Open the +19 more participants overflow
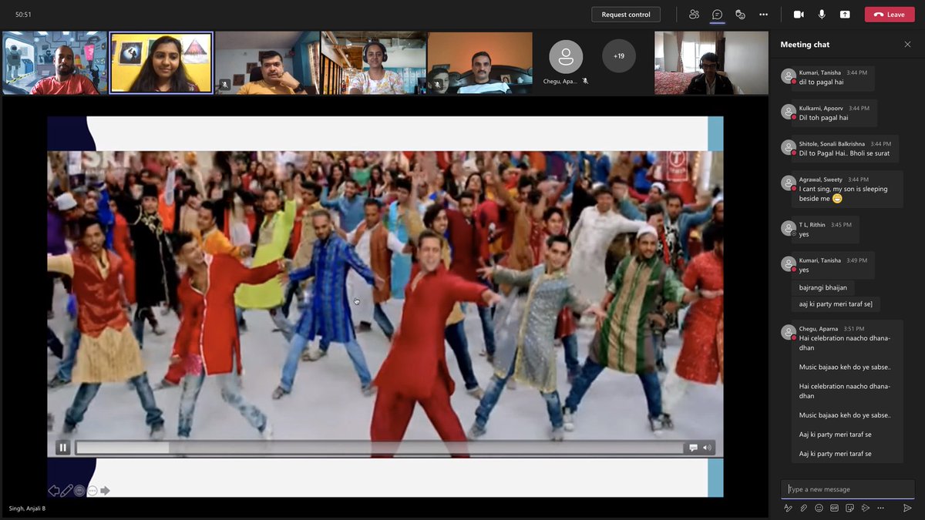This screenshot has width=925, height=520. pos(619,56)
